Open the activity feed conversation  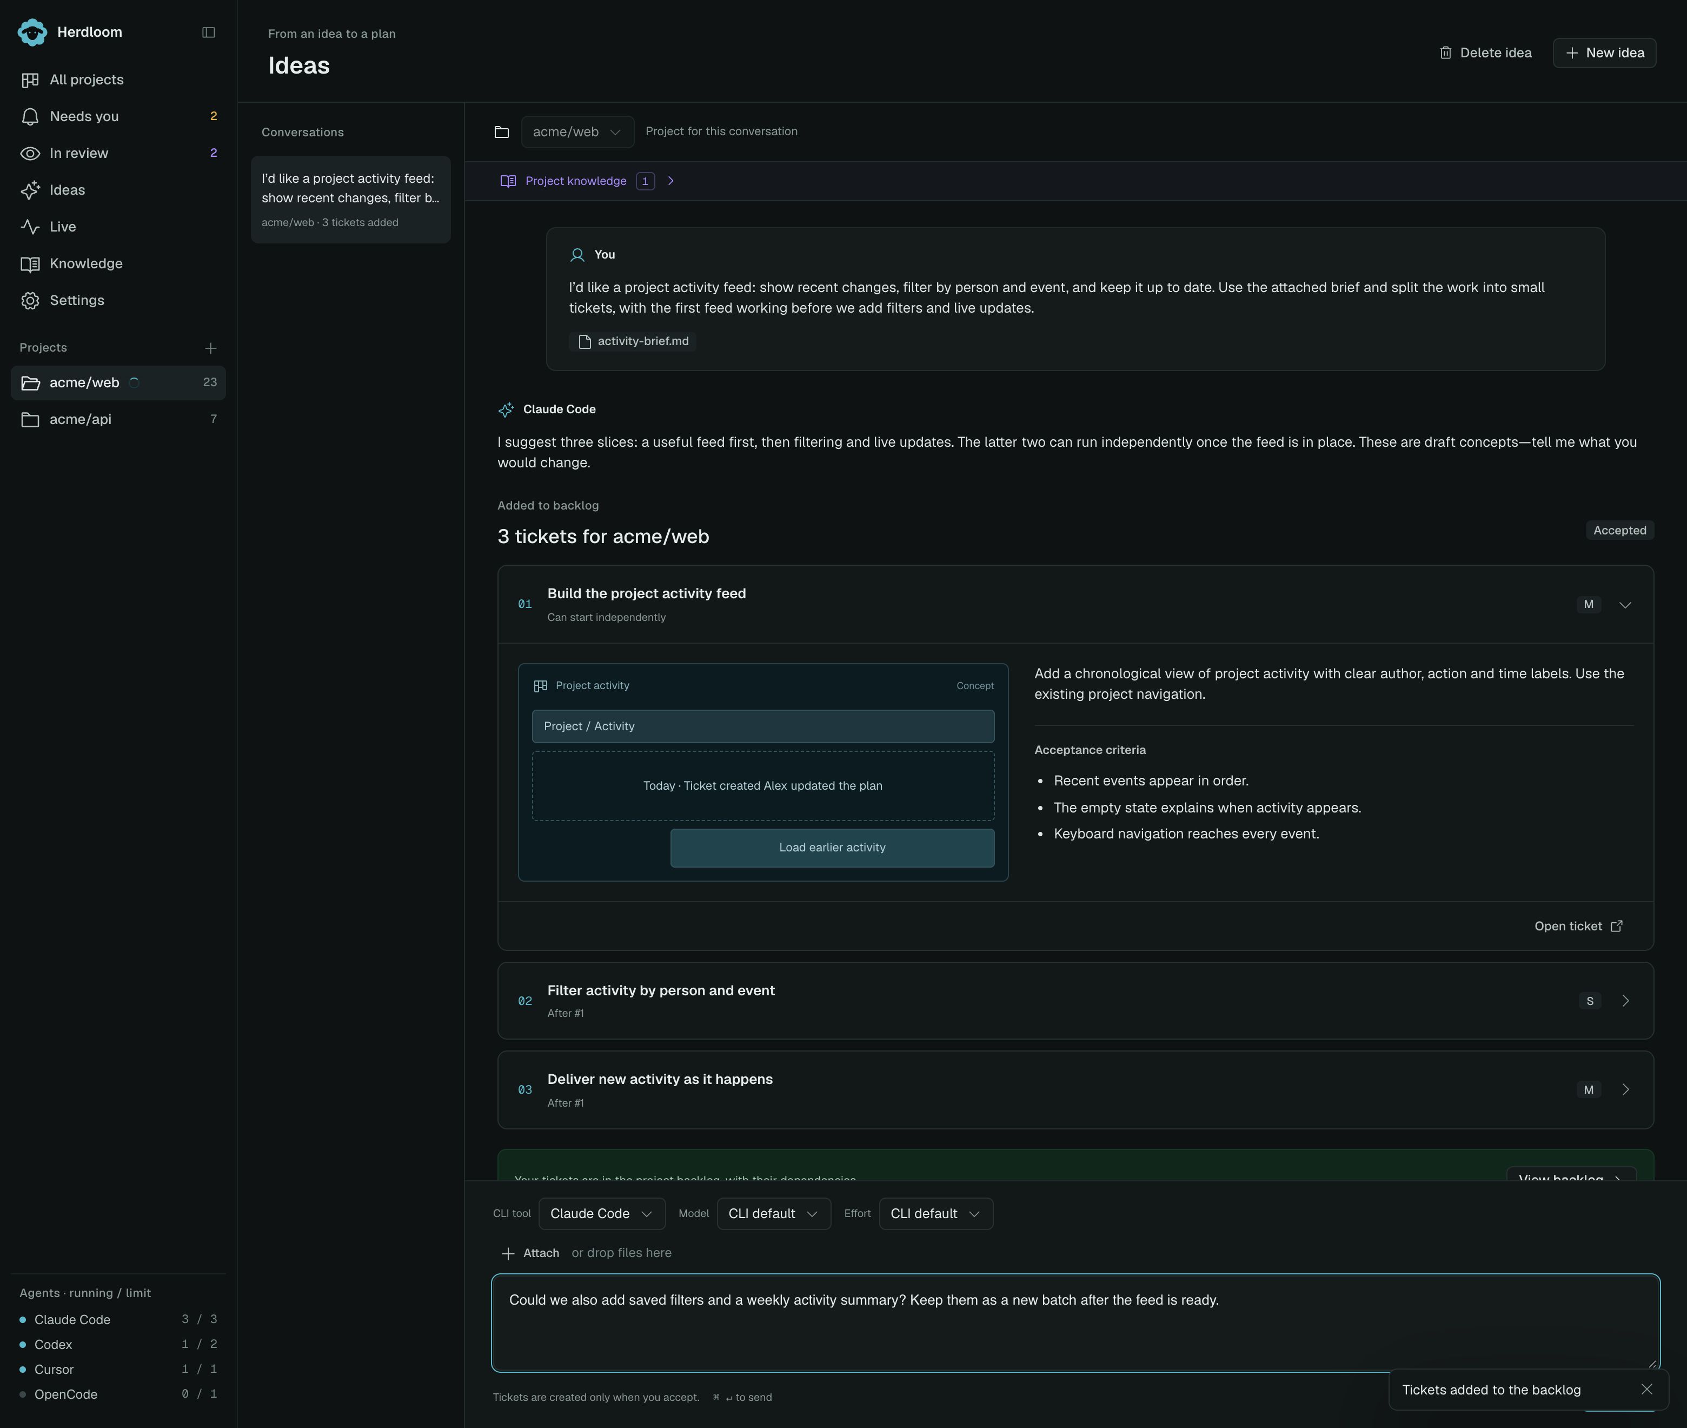tap(350, 199)
